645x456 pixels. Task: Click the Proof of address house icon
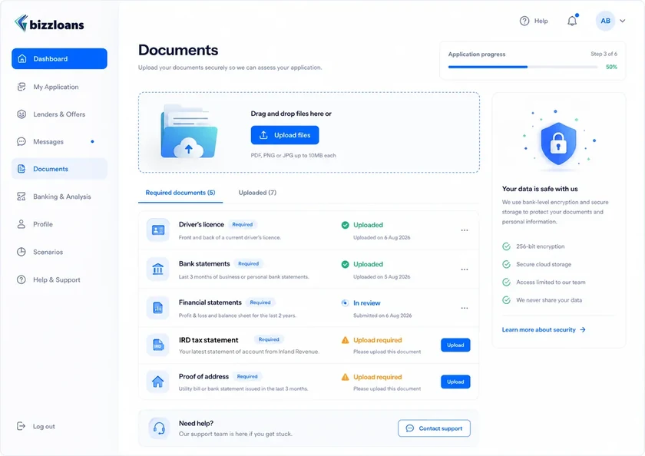pyautogui.click(x=158, y=382)
